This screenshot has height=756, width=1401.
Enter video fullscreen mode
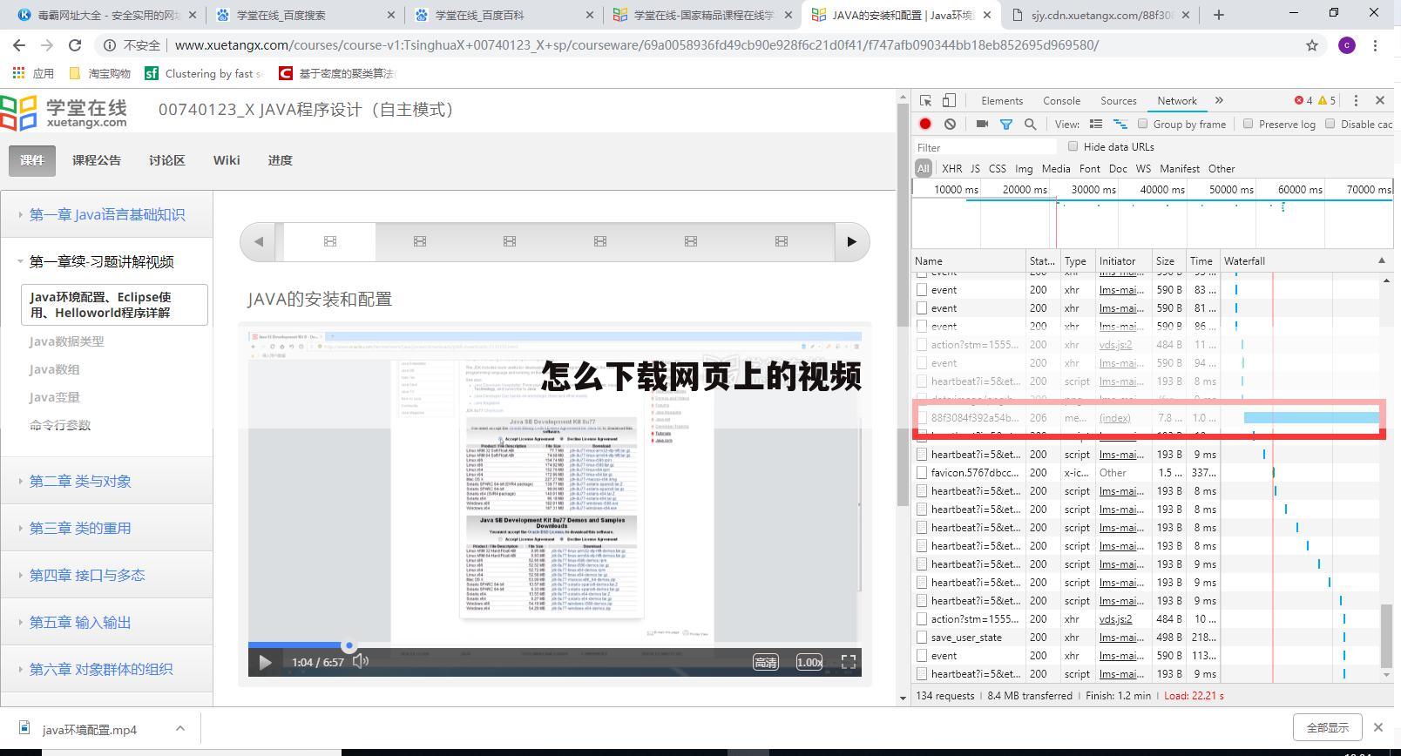coord(848,662)
